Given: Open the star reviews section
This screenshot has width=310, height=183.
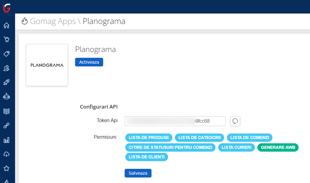Looking at the screenshot, I should [x=6, y=168].
